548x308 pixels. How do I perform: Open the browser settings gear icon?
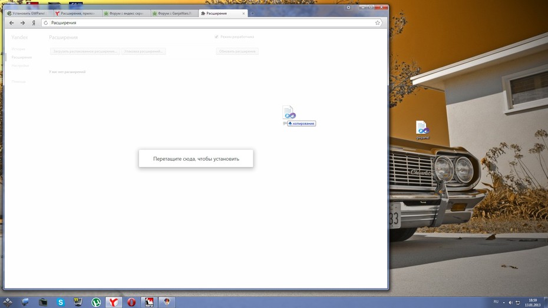(348, 7)
